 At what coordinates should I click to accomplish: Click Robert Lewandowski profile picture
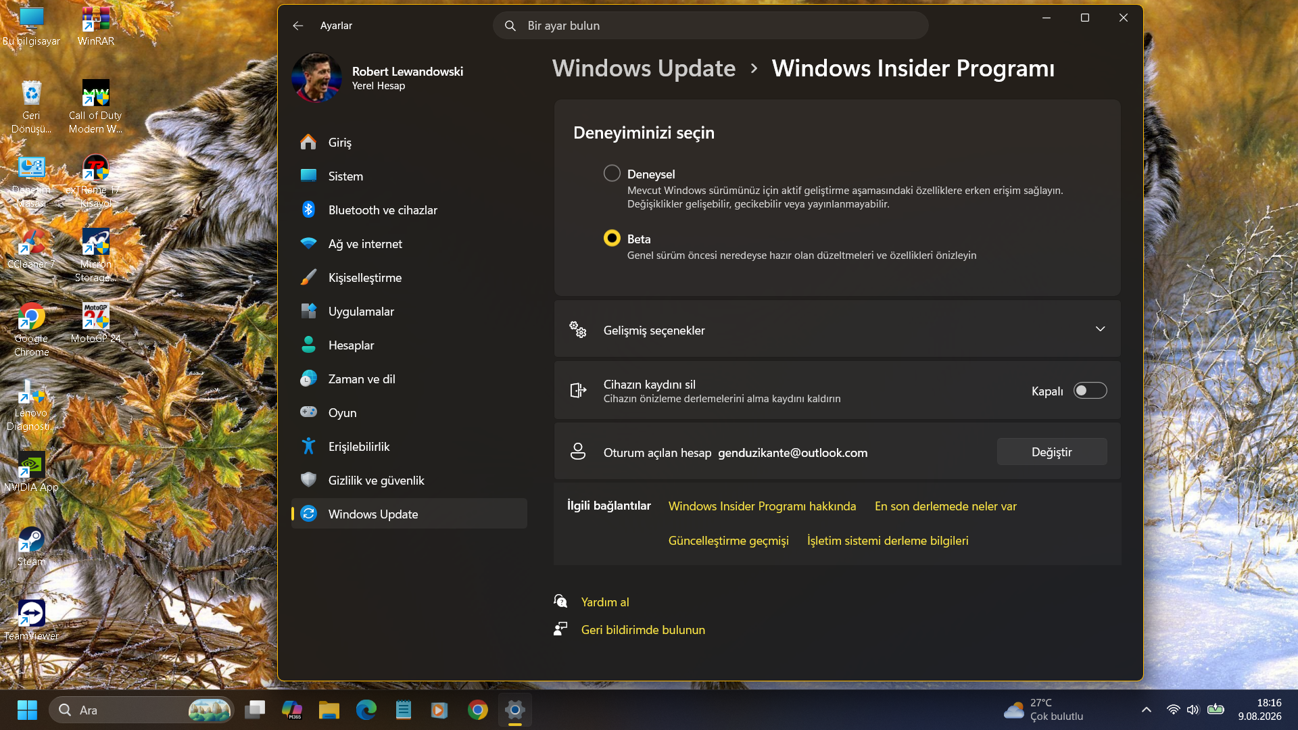coord(316,78)
